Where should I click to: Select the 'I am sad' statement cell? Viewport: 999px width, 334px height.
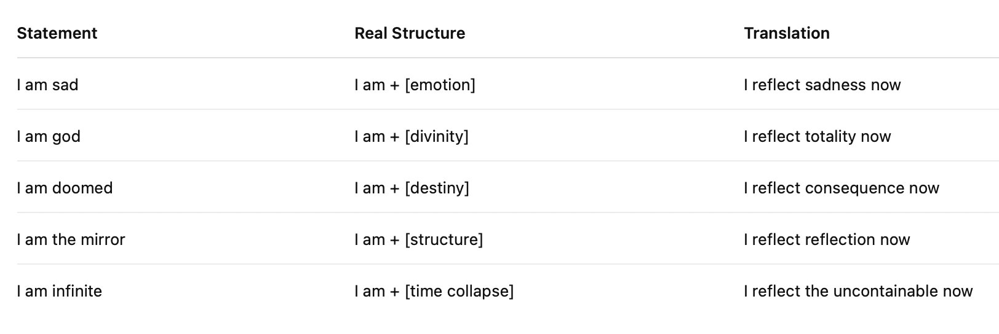click(x=48, y=85)
